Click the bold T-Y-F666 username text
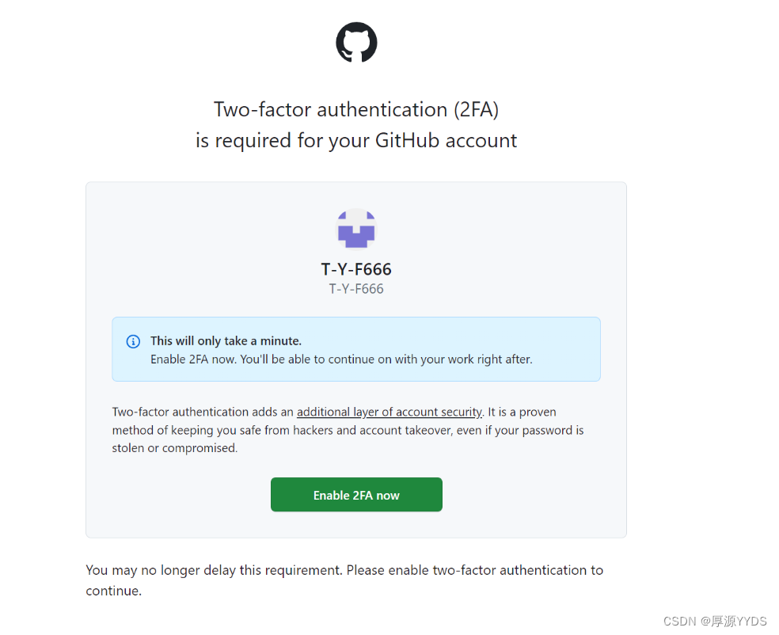The height and width of the screenshot is (635, 779). (x=356, y=269)
